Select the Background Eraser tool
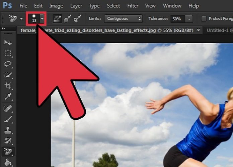Image resolution: width=233 pixels, height=167 pixels. click(x=8, y=152)
